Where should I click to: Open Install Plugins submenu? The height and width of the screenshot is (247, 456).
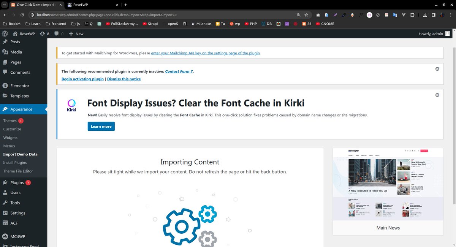[x=15, y=163]
